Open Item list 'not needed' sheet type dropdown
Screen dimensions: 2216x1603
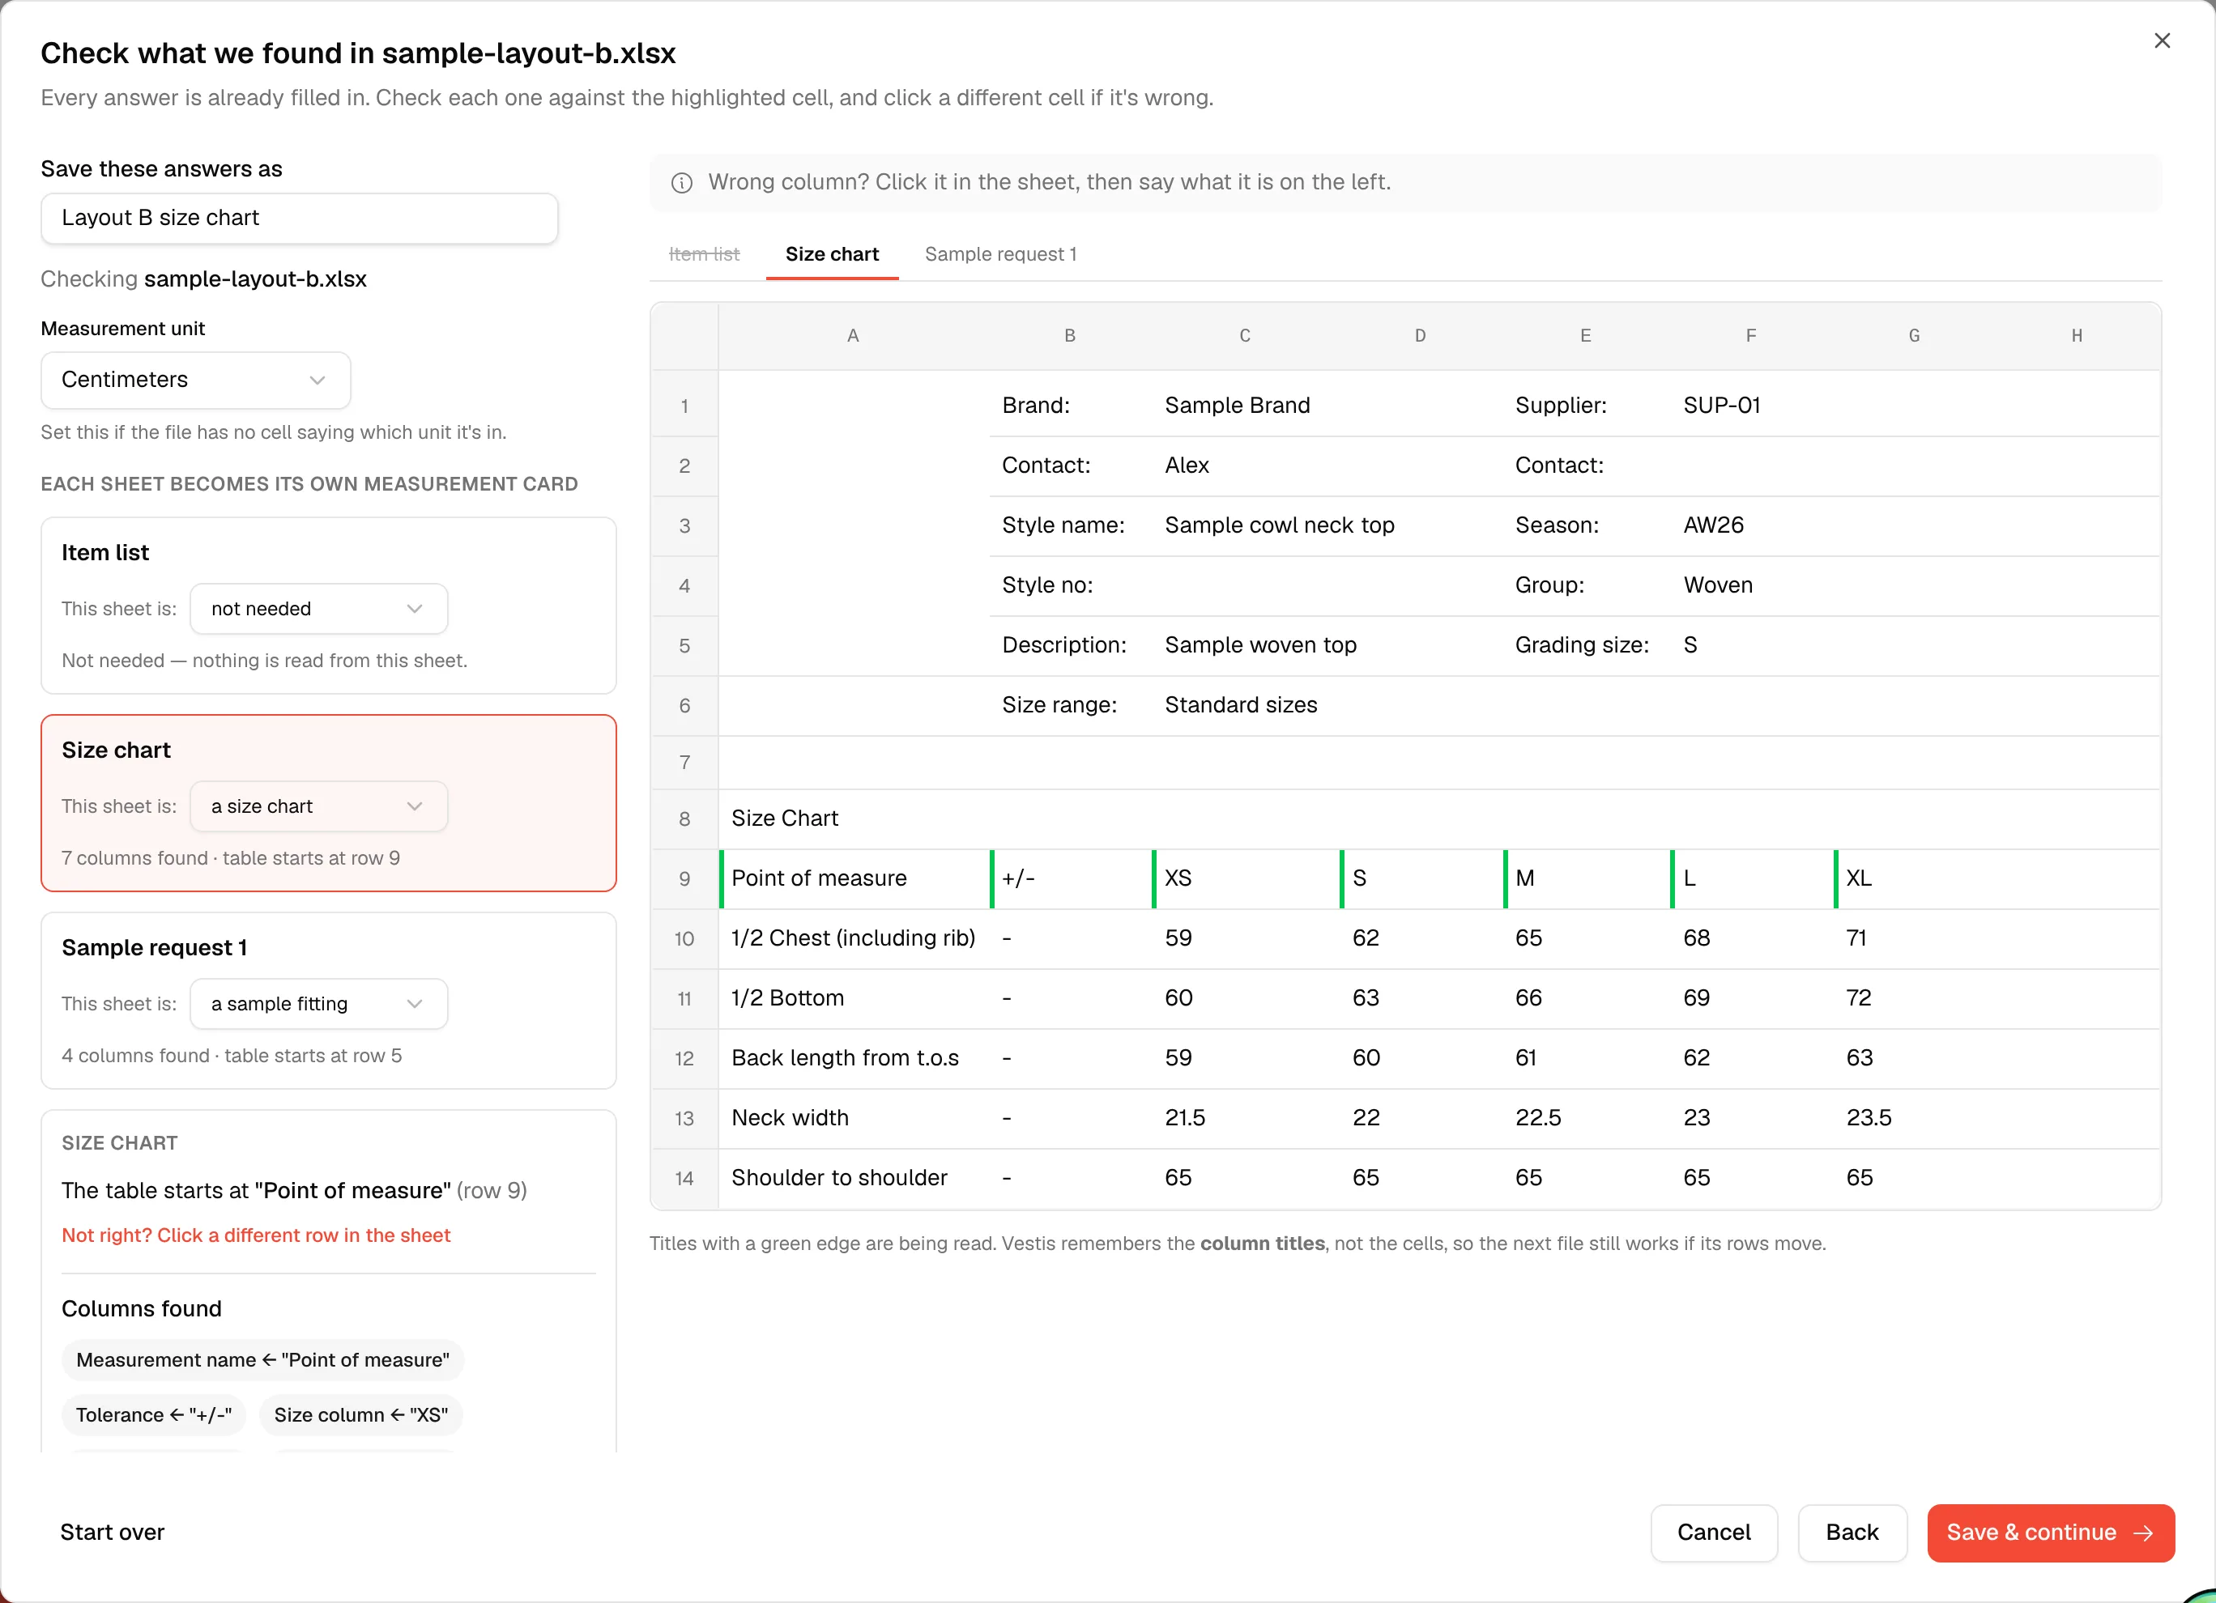coord(318,609)
